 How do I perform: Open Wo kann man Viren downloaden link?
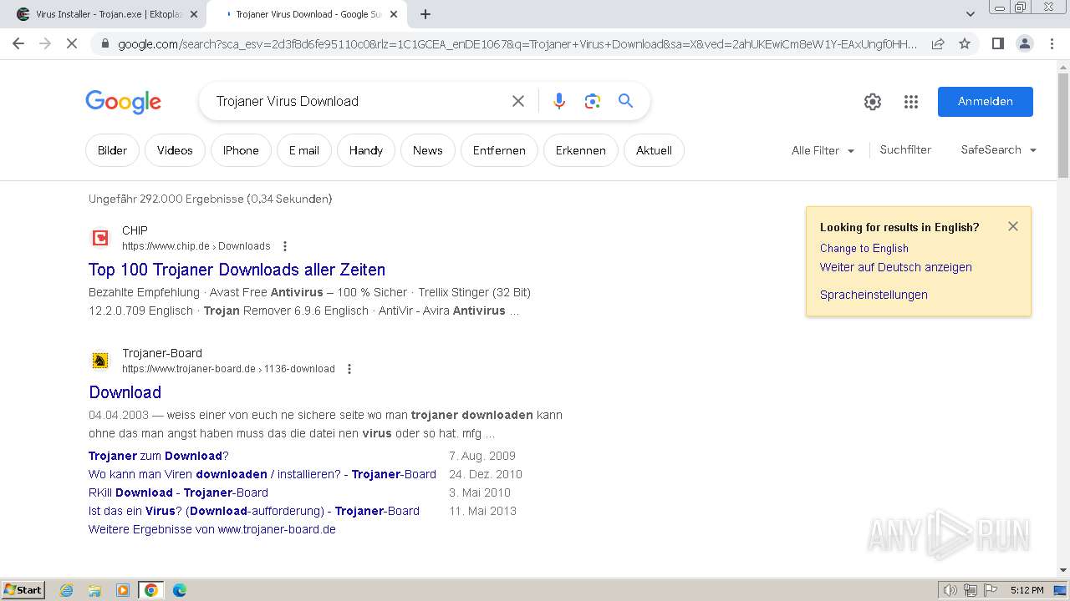262,474
